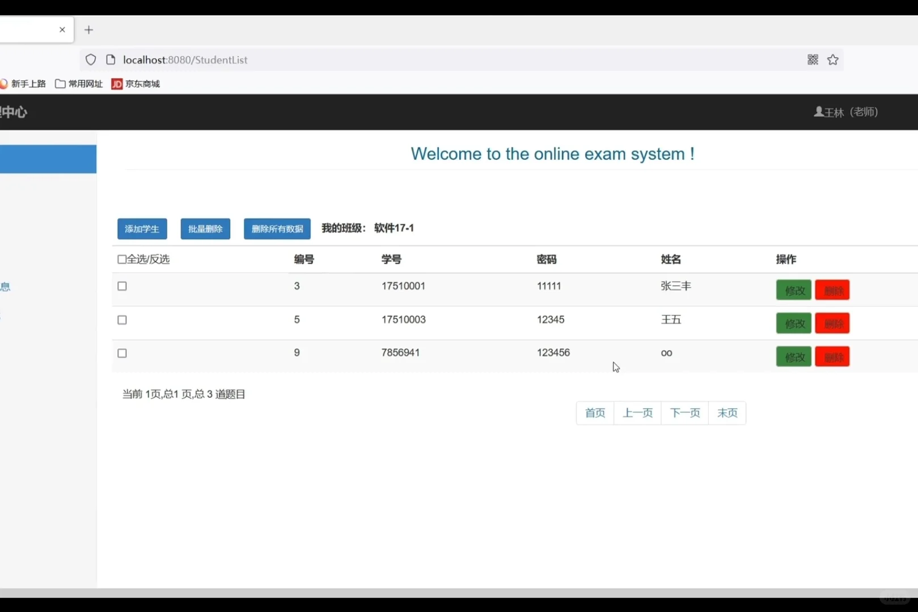The height and width of the screenshot is (612, 918).
Task: Click password cell 123456
Action: tap(553, 352)
